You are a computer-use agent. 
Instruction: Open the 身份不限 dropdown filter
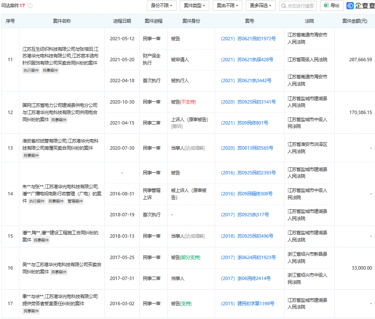[x=161, y=5]
